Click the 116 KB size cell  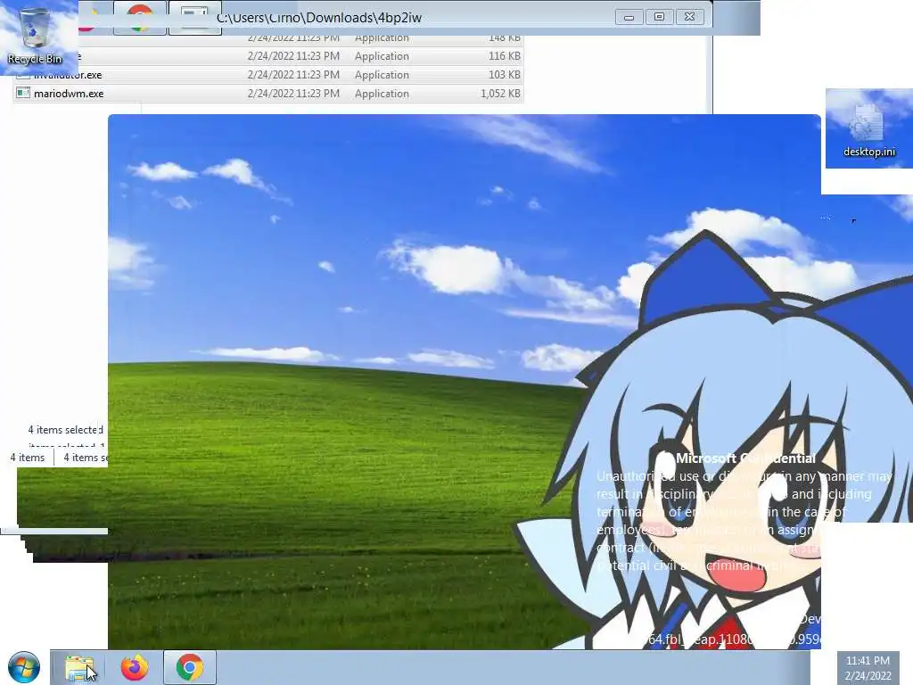pos(505,56)
